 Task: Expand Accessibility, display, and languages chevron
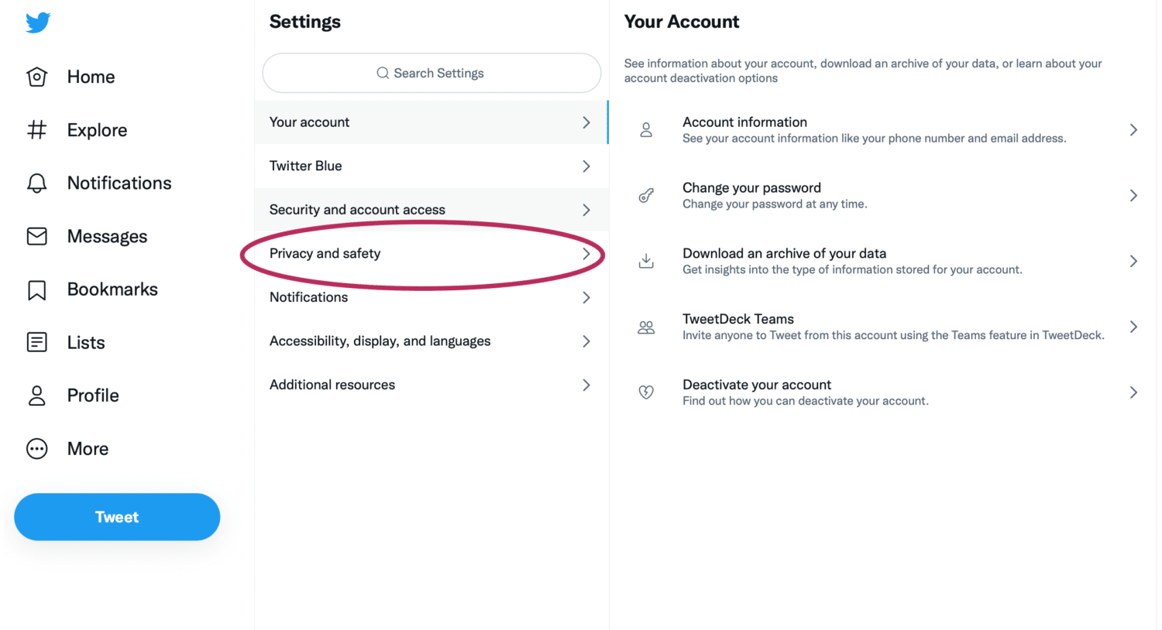pos(586,341)
